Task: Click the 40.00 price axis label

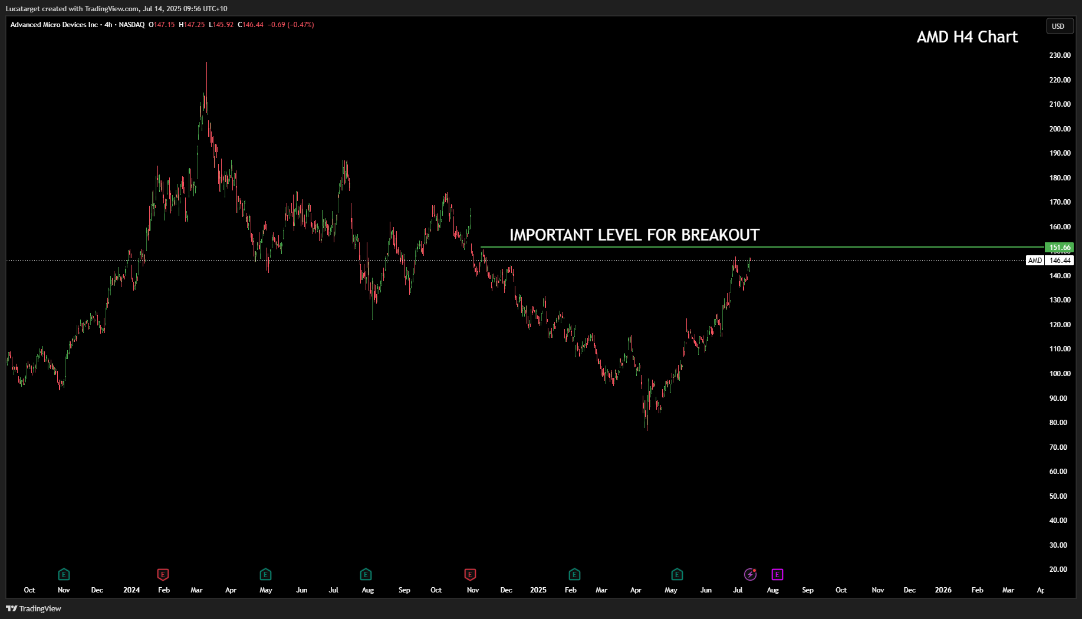Action: [x=1058, y=521]
